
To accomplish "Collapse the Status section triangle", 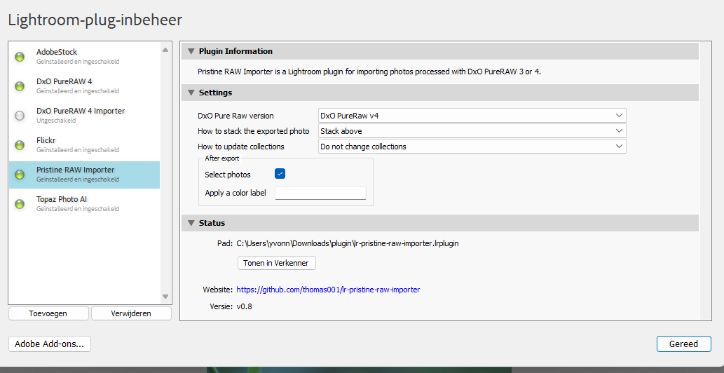I will click(x=191, y=223).
